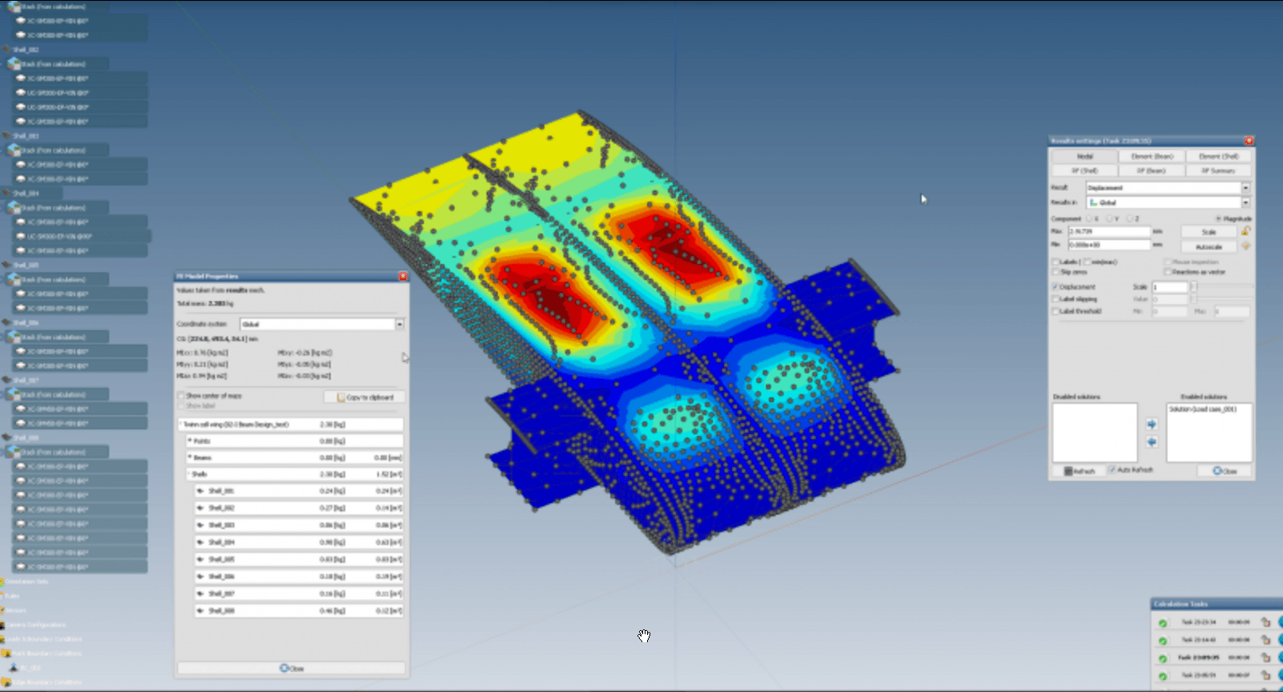Expand the Beams row in properties list

[190, 458]
